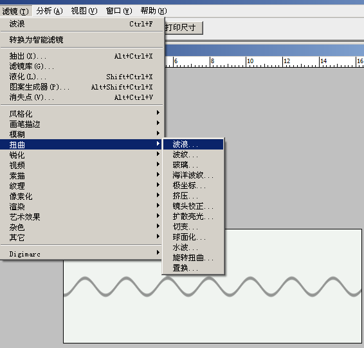Expand the 锐化 submenu
Image resolution: width=364 pixels, height=348 pixels.
coord(81,155)
